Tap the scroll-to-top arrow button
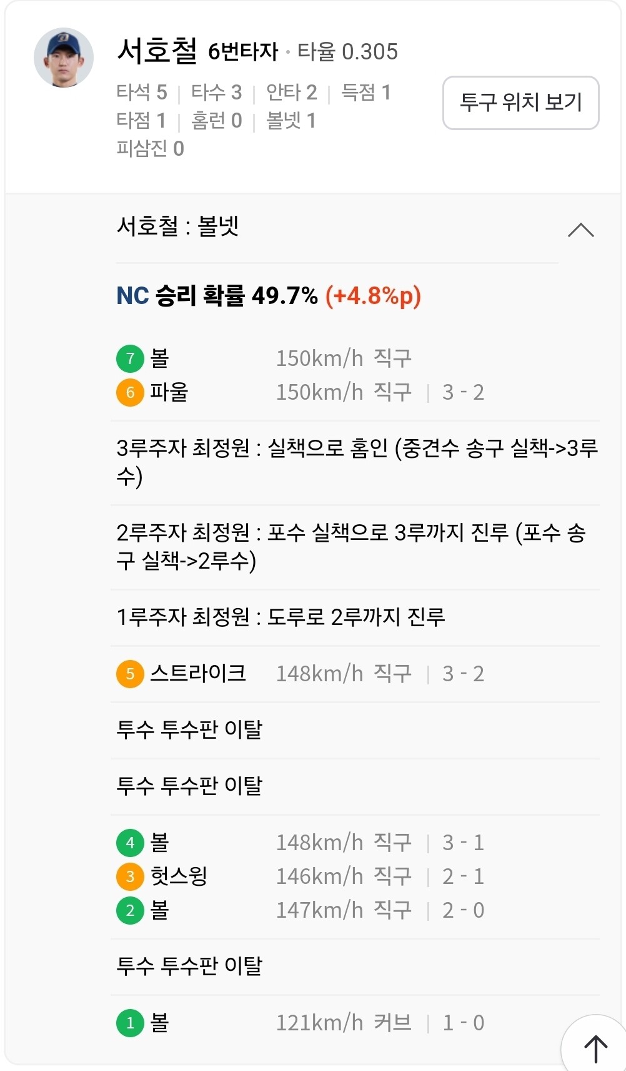This screenshot has width=626, height=1071. pyautogui.click(x=595, y=1047)
